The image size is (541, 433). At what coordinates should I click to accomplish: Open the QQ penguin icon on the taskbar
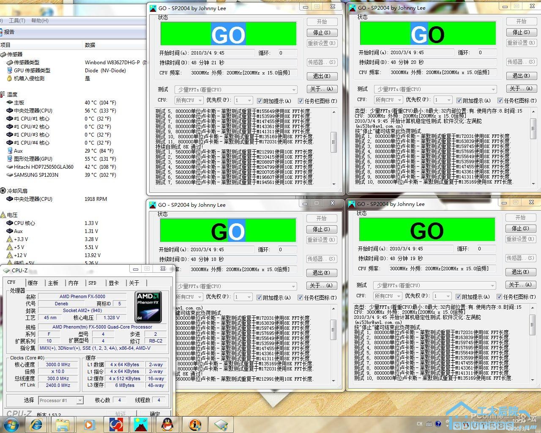click(x=168, y=425)
